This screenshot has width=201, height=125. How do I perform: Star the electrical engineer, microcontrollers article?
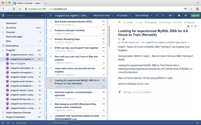pyautogui.click(x=51, y=92)
